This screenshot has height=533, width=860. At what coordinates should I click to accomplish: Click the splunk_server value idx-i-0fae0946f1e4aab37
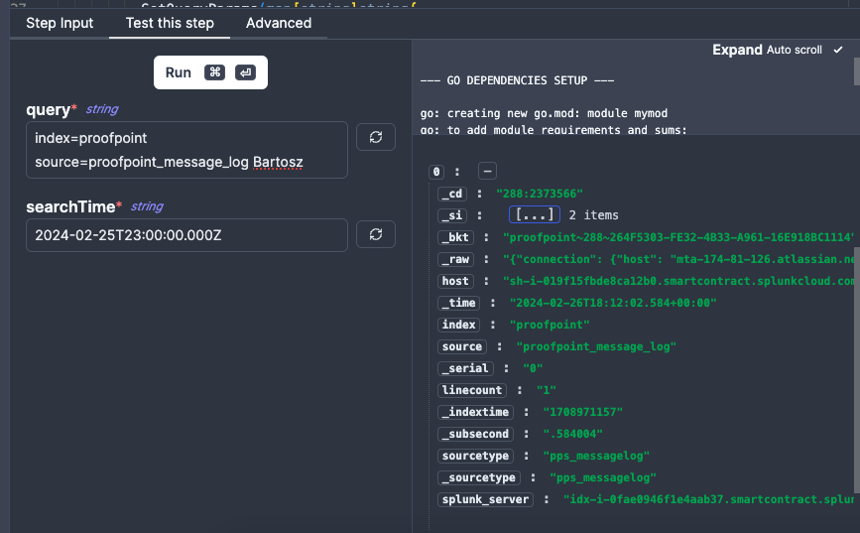tap(708, 499)
